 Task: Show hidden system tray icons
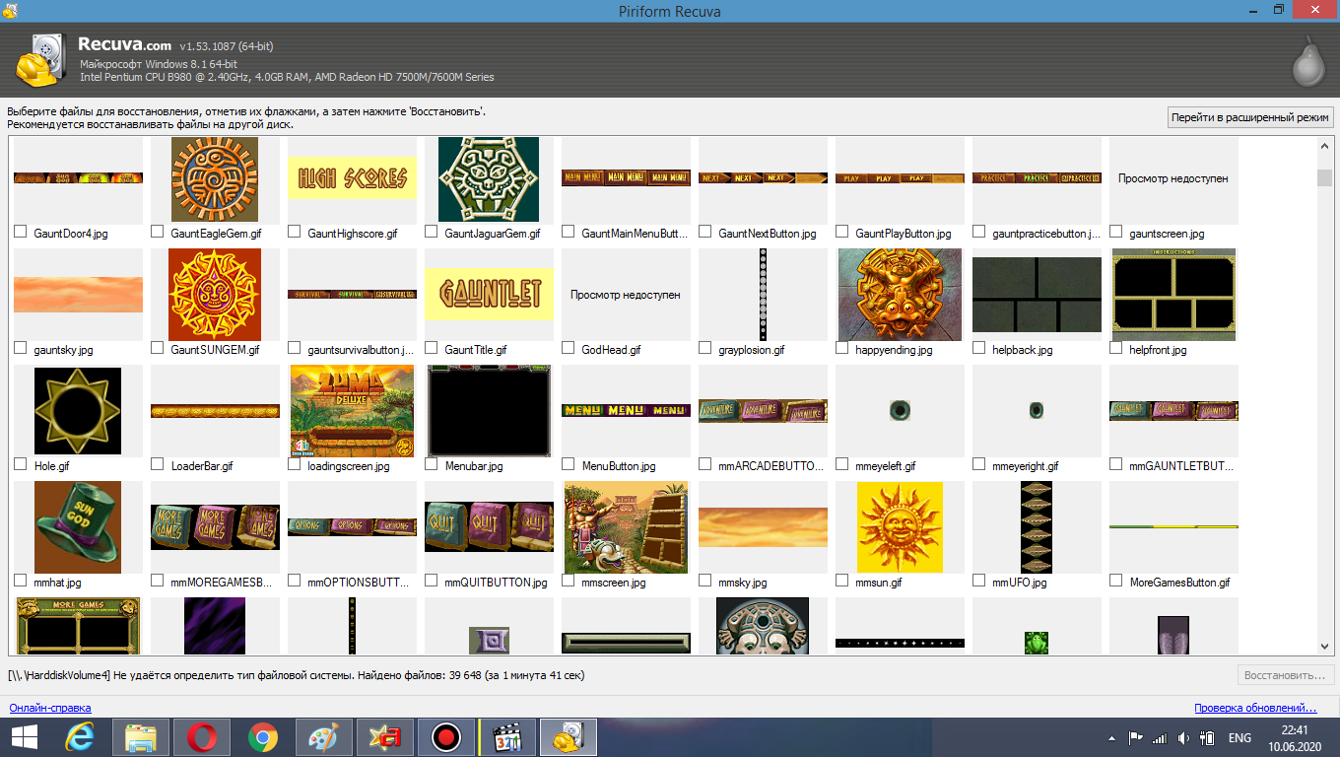pyautogui.click(x=1112, y=737)
